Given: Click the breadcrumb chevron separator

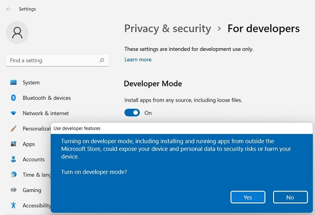Looking at the screenshot, I should 219,29.
